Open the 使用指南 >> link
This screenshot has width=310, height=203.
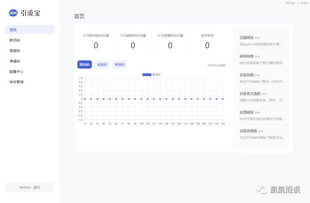point(250,56)
